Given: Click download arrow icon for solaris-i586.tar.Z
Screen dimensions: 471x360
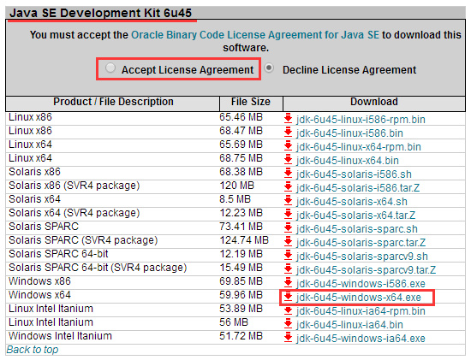Looking at the screenshot, I should [x=288, y=186].
